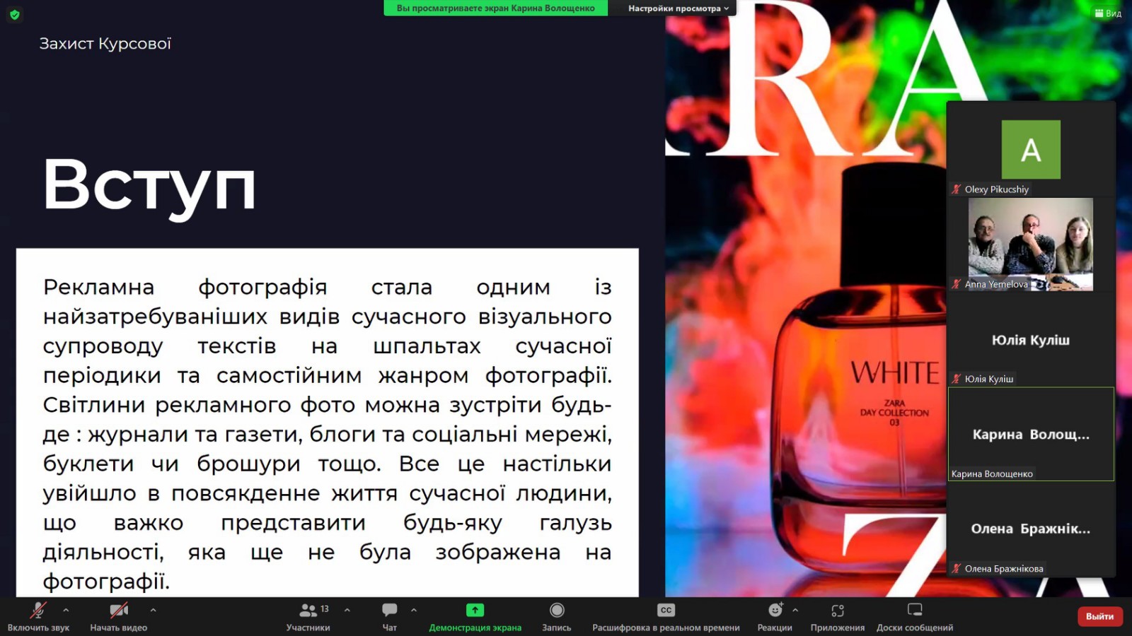1132x636 pixels.
Task: Click muted mic icon by Юлія Куліш label
Action: (957, 379)
